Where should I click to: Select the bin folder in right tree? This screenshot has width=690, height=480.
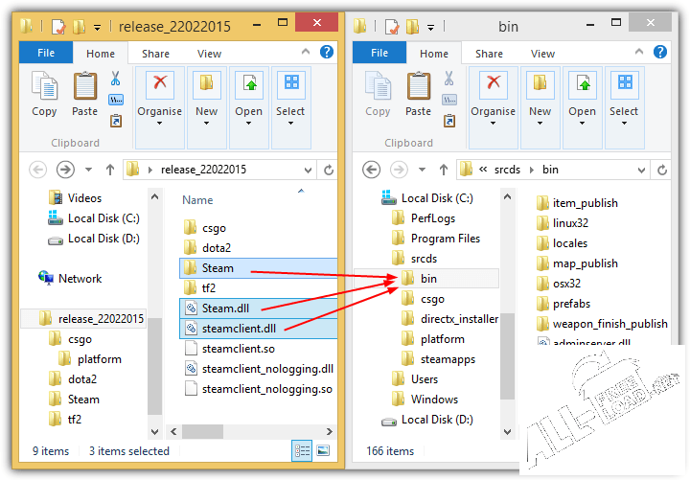click(x=427, y=279)
